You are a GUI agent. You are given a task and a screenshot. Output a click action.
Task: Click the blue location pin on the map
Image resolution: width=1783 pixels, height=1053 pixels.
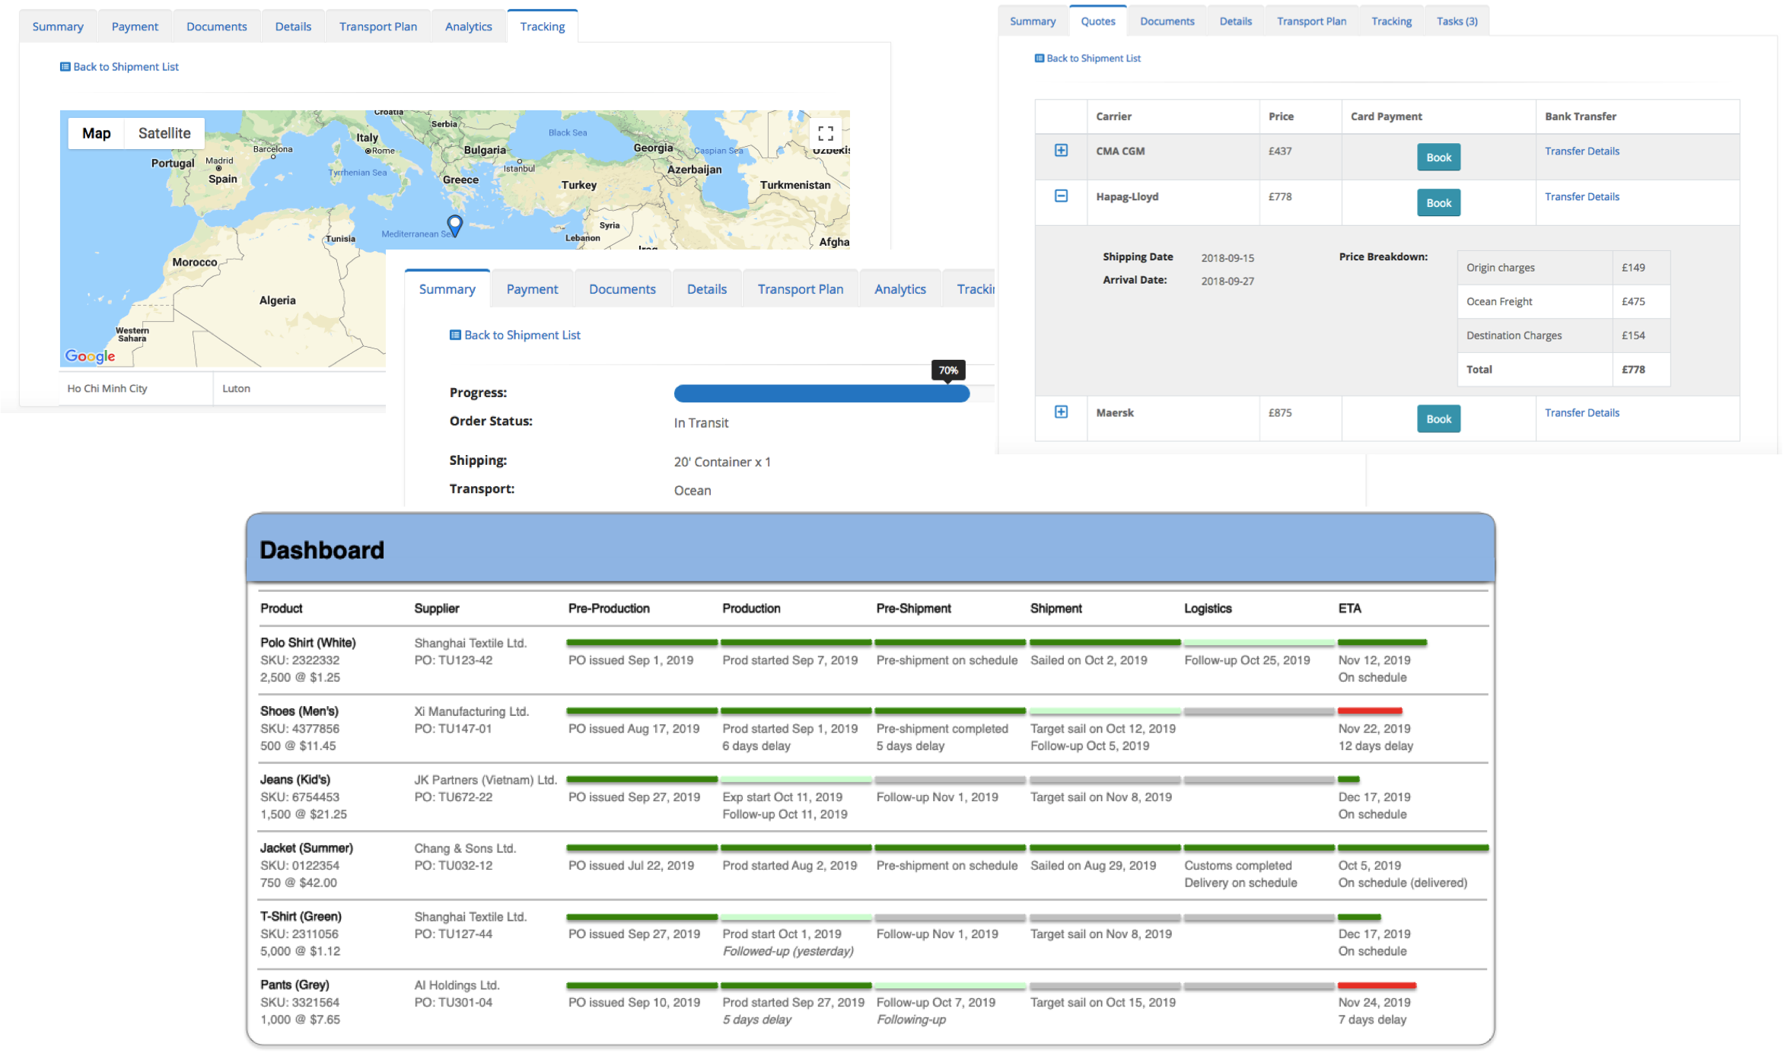[x=454, y=225]
